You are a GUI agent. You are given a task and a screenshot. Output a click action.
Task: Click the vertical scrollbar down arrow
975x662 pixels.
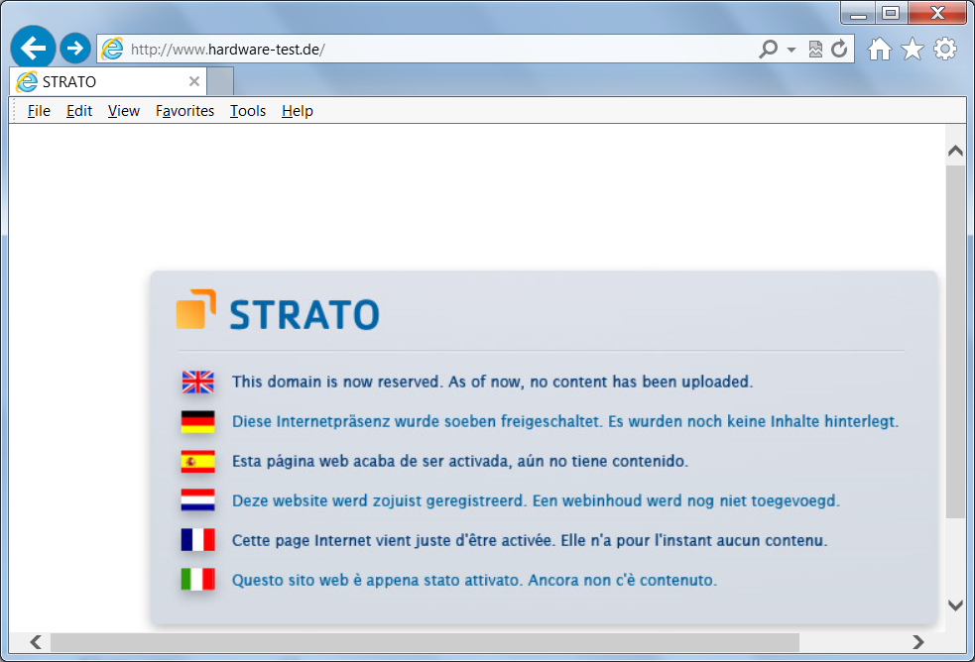click(955, 605)
